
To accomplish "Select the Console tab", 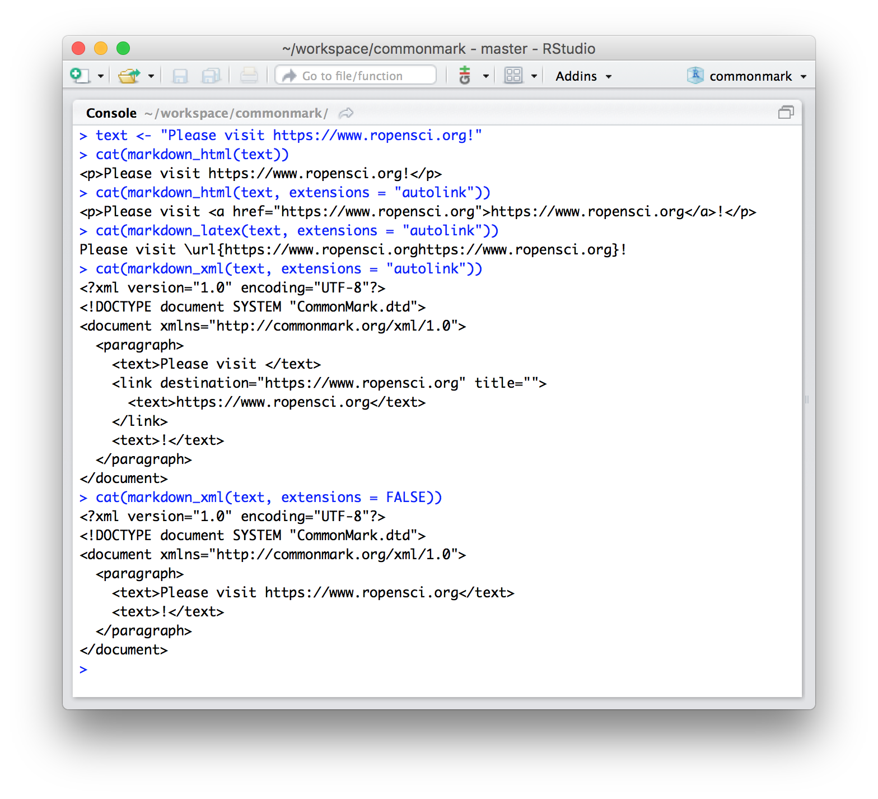I will [111, 113].
